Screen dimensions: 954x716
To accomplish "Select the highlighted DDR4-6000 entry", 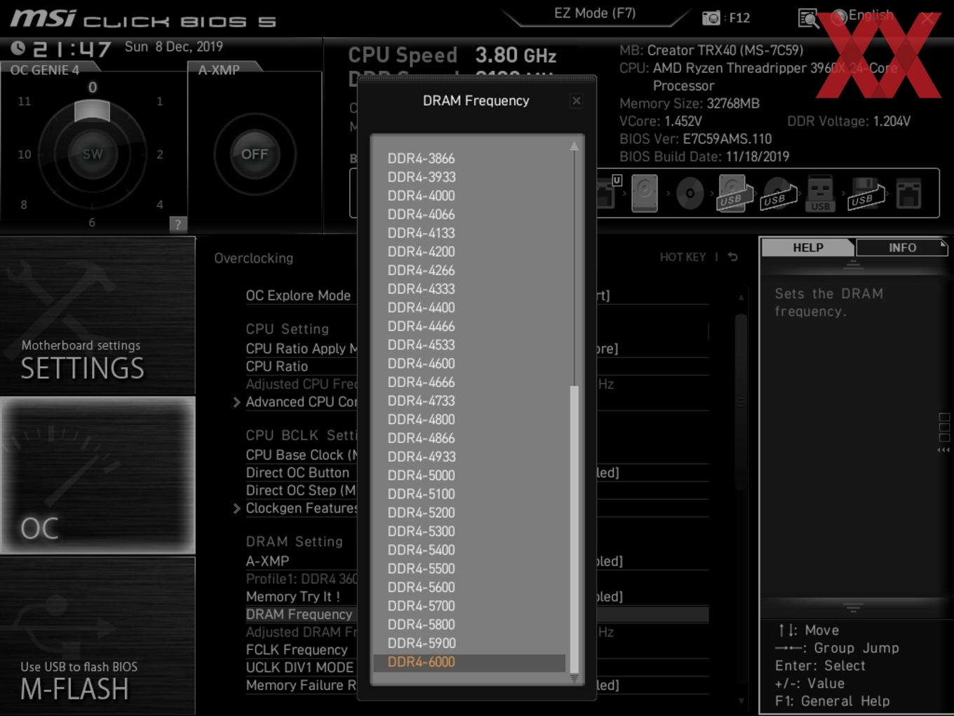I will (469, 662).
